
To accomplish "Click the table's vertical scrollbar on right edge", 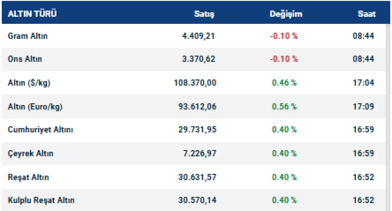I will point(388,116).
